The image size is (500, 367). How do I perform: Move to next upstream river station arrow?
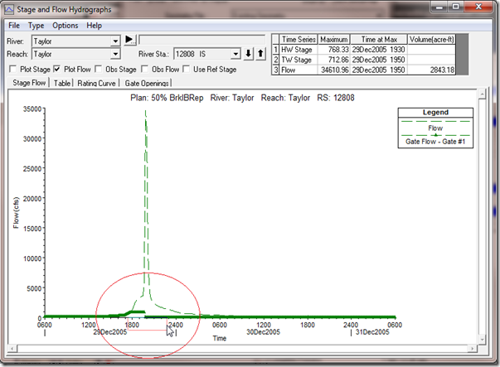(x=260, y=54)
